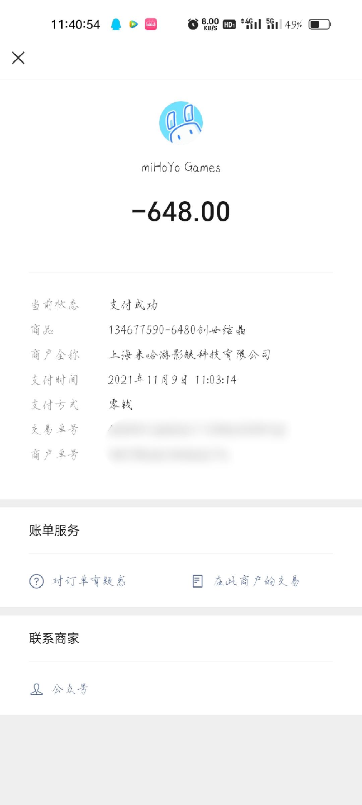Open 对订单有疑惑 order help link
This screenshot has height=805, width=362.
point(89,581)
